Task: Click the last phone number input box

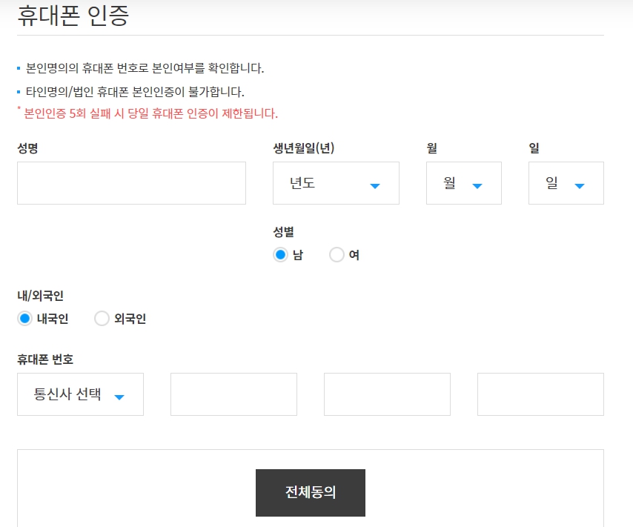Action: pyautogui.click(x=540, y=394)
